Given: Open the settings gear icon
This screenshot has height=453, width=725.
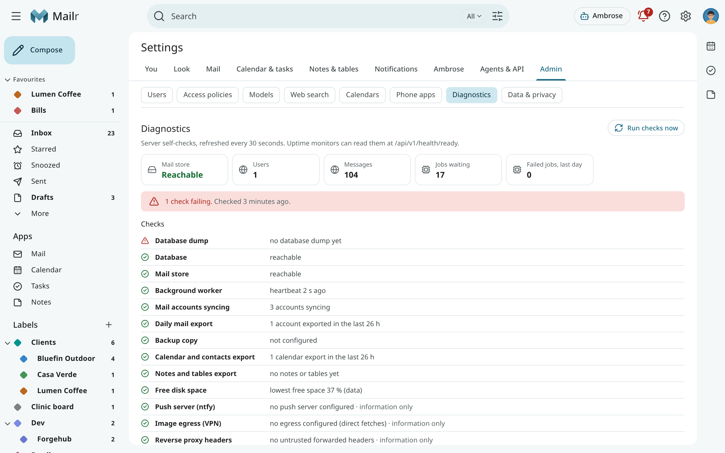Looking at the screenshot, I should (x=685, y=16).
